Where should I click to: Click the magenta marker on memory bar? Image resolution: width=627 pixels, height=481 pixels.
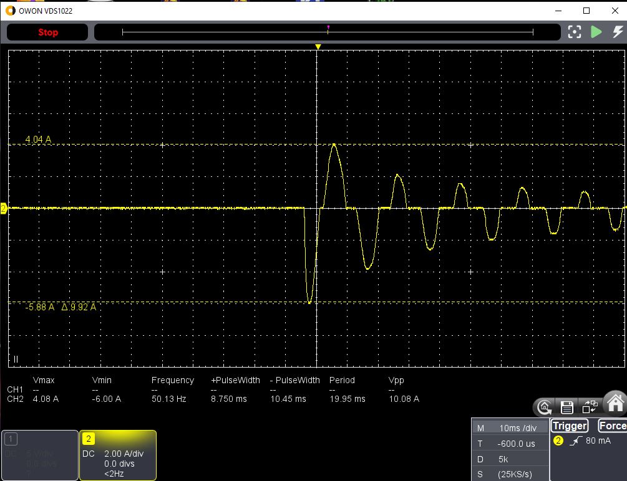point(328,27)
